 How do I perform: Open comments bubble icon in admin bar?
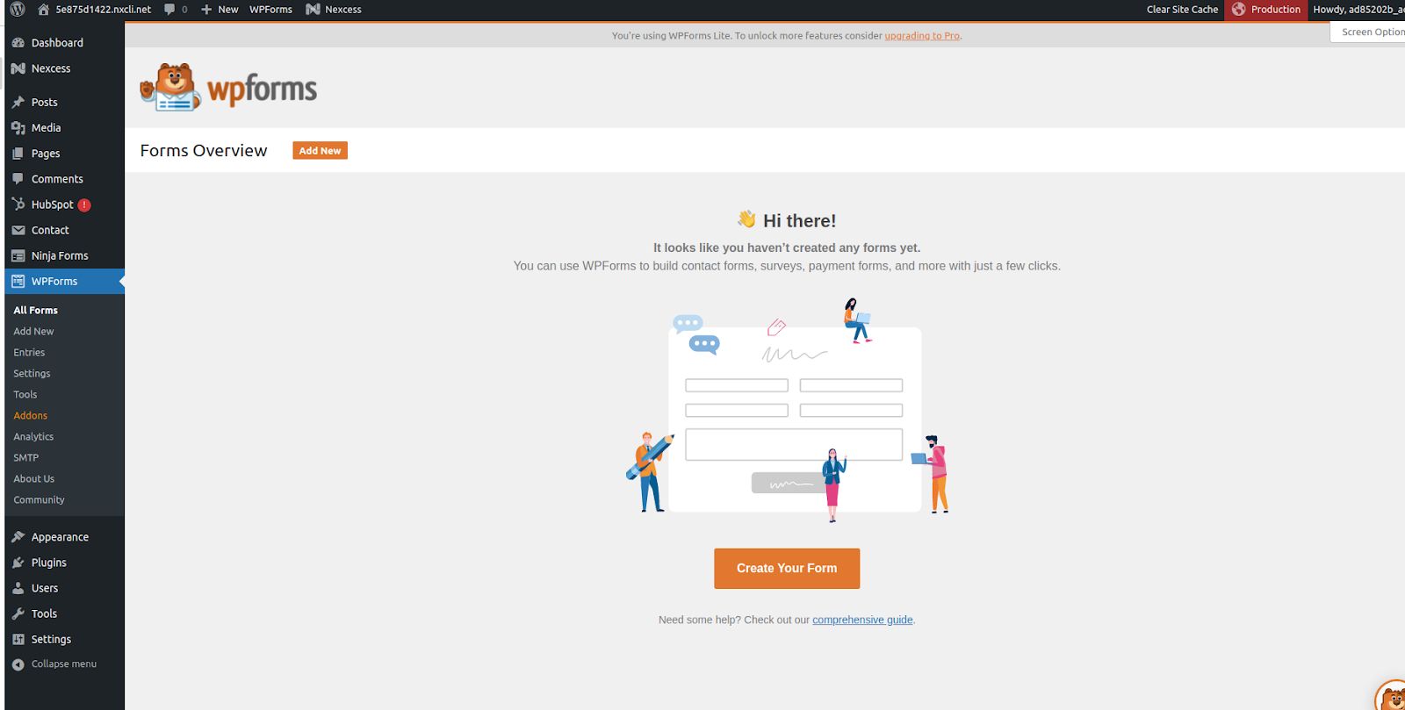click(x=169, y=10)
